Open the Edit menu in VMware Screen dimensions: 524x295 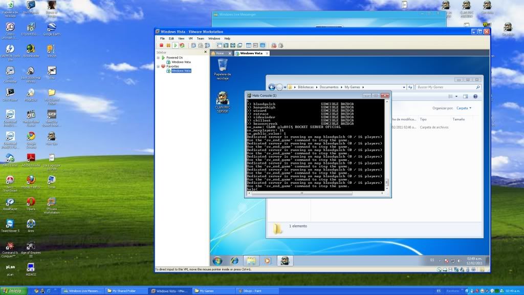coord(171,39)
